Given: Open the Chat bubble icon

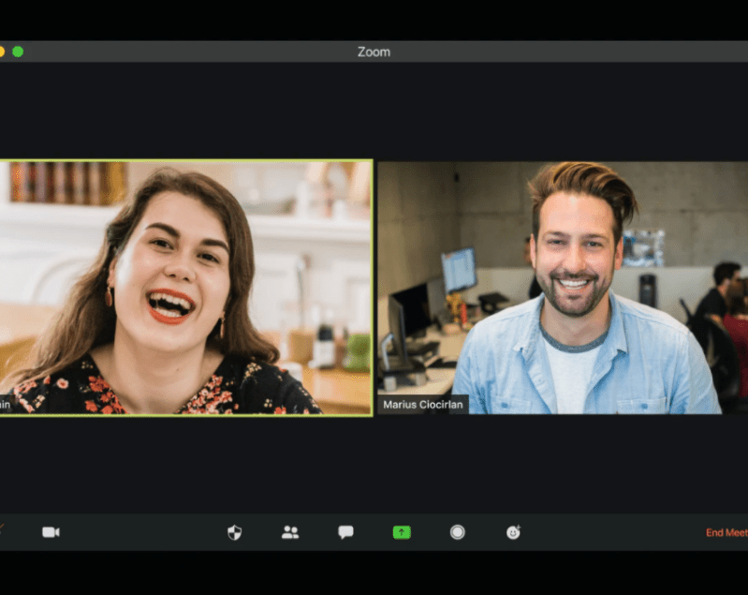Looking at the screenshot, I should click(x=345, y=532).
